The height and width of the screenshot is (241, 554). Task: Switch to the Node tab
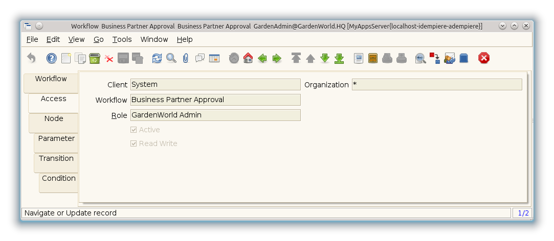(x=54, y=119)
